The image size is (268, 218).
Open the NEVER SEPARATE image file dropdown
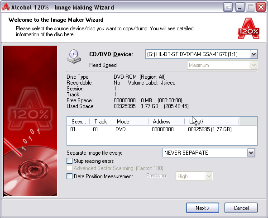[251, 152]
